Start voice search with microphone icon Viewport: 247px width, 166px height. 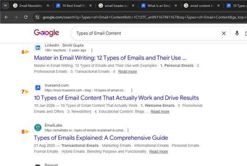click(x=237, y=33)
